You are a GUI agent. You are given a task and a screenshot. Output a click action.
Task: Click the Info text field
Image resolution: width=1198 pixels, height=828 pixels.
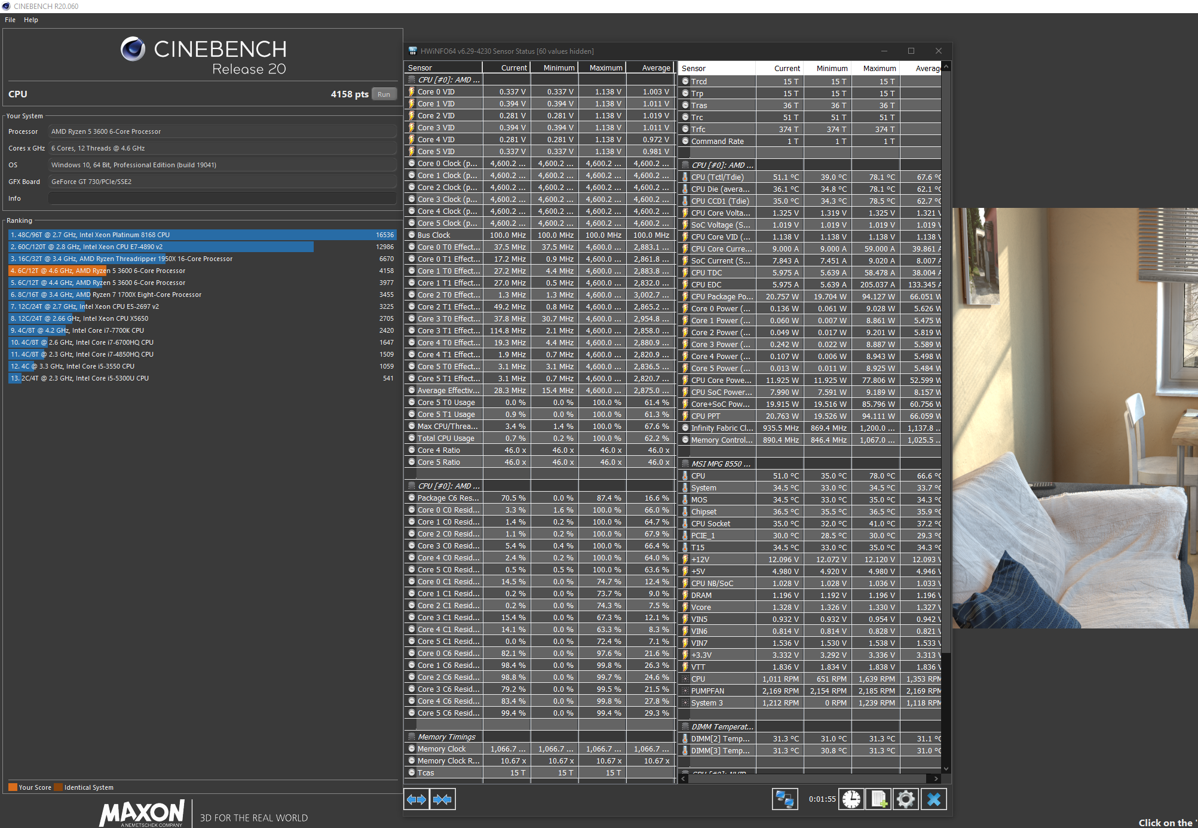tap(222, 198)
